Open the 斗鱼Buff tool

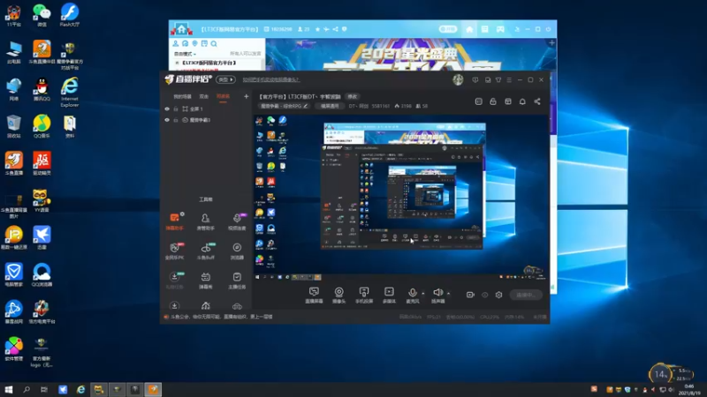[206, 251]
